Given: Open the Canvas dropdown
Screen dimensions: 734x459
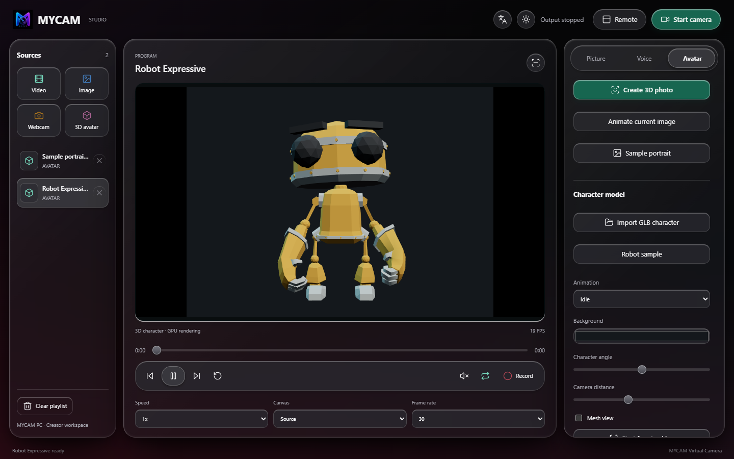Looking at the screenshot, I should click(340, 419).
